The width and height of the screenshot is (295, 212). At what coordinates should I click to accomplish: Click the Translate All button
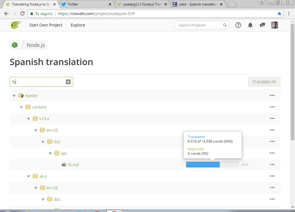pos(264,82)
